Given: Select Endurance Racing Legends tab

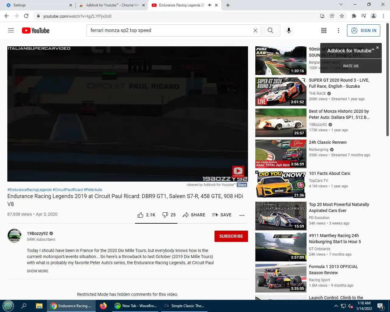Looking at the screenshot, I should point(184,5).
